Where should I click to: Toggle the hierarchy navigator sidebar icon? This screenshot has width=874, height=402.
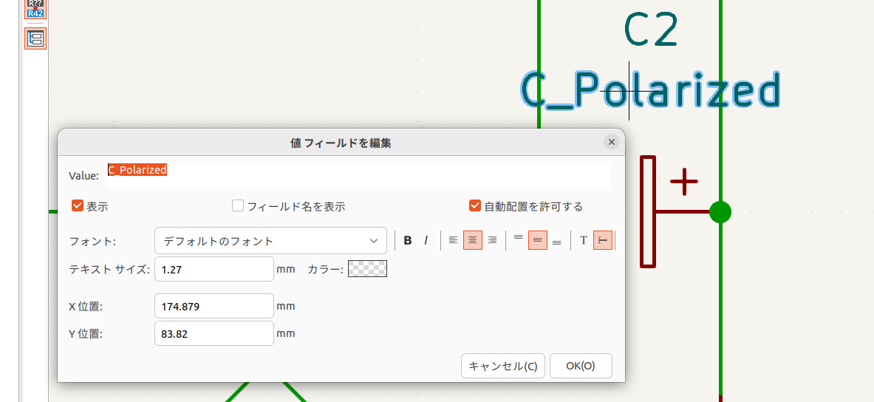tap(35, 38)
